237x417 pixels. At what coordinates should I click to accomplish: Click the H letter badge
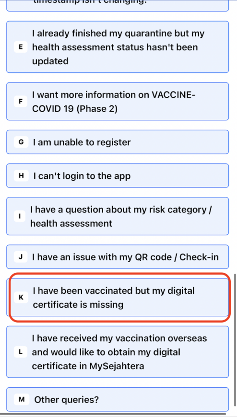[x=21, y=176]
